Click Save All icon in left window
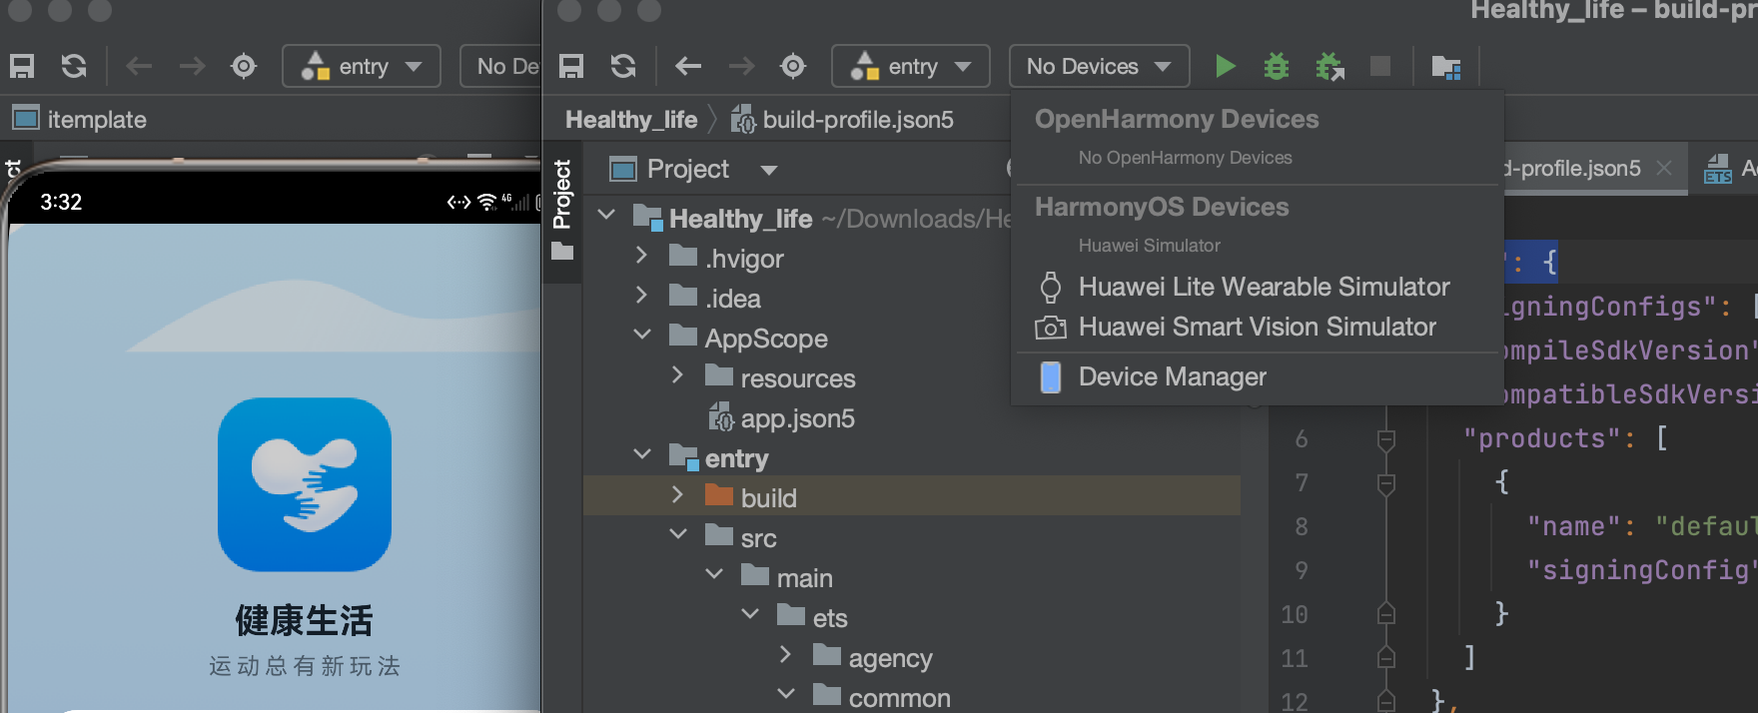The width and height of the screenshot is (1758, 713). [22, 66]
